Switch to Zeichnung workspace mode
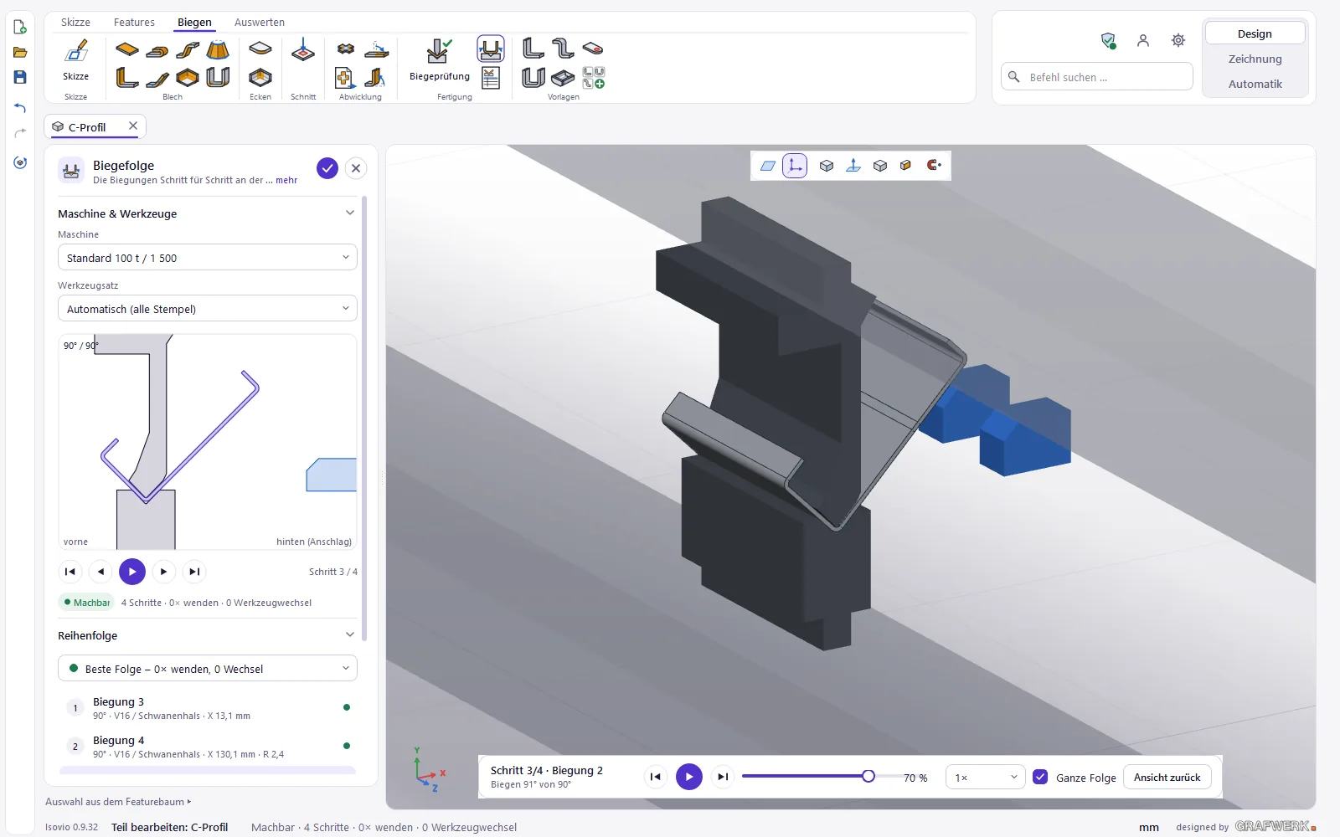This screenshot has width=1340, height=837. [x=1255, y=59]
